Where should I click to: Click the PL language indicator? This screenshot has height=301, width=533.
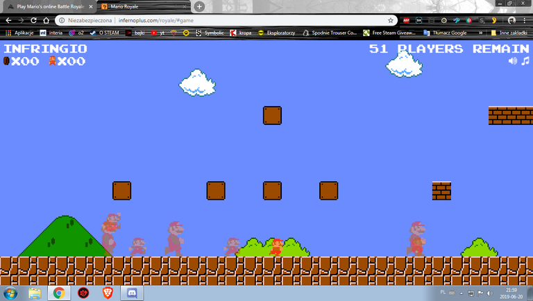pos(443,292)
